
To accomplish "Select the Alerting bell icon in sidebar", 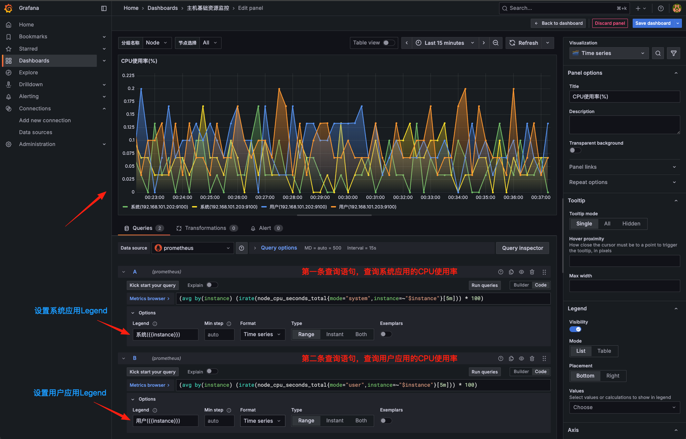I will pyautogui.click(x=8, y=96).
